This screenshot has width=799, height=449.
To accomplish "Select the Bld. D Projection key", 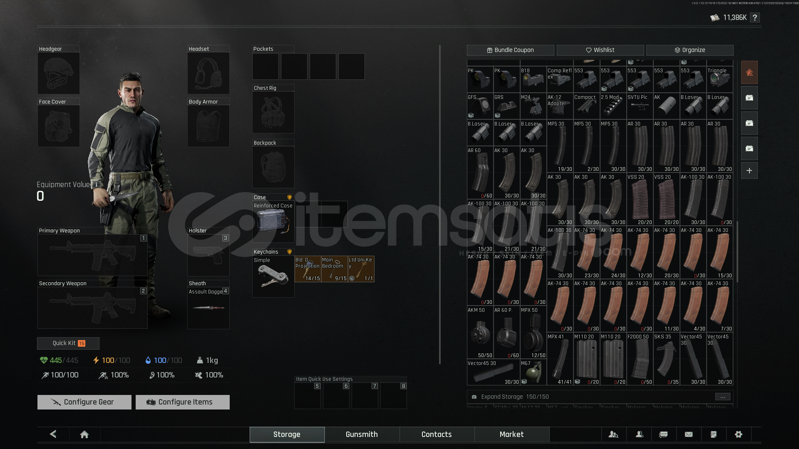I will point(308,269).
